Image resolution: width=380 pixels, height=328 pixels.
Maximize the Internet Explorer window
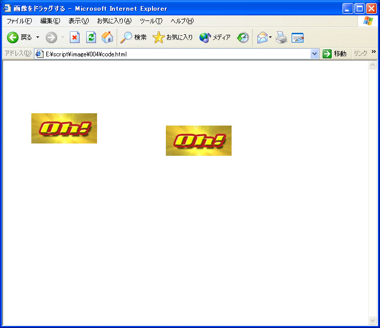pos(359,9)
